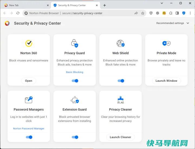The height and width of the screenshot is (149, 195).
Task: Click the Password Managers key icon
Action: [x=29, y=100]
